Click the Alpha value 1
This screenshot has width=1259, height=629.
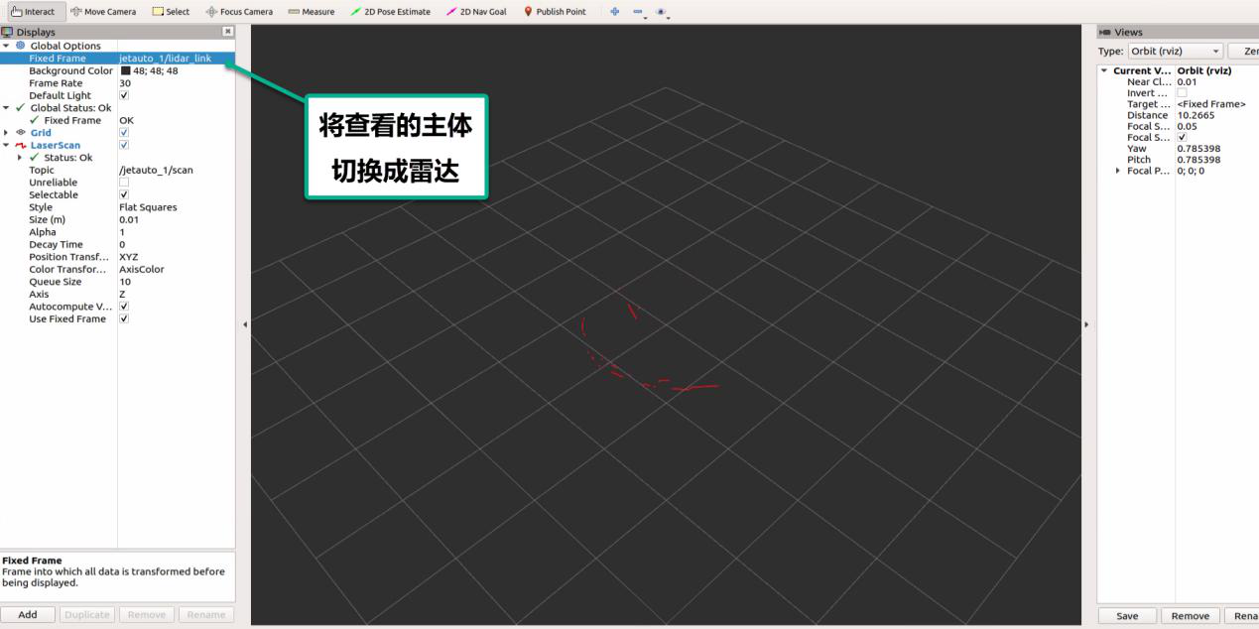(x=122, y=232)
